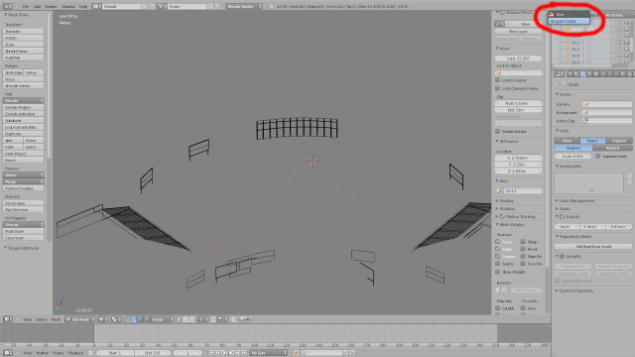Click the No Sync playback dropdown

[x=268, y=353]
